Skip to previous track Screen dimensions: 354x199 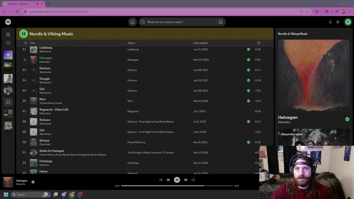point(168,180)
